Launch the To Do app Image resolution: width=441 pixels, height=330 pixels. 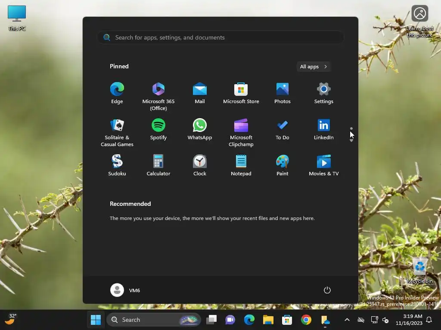point(283,129)
